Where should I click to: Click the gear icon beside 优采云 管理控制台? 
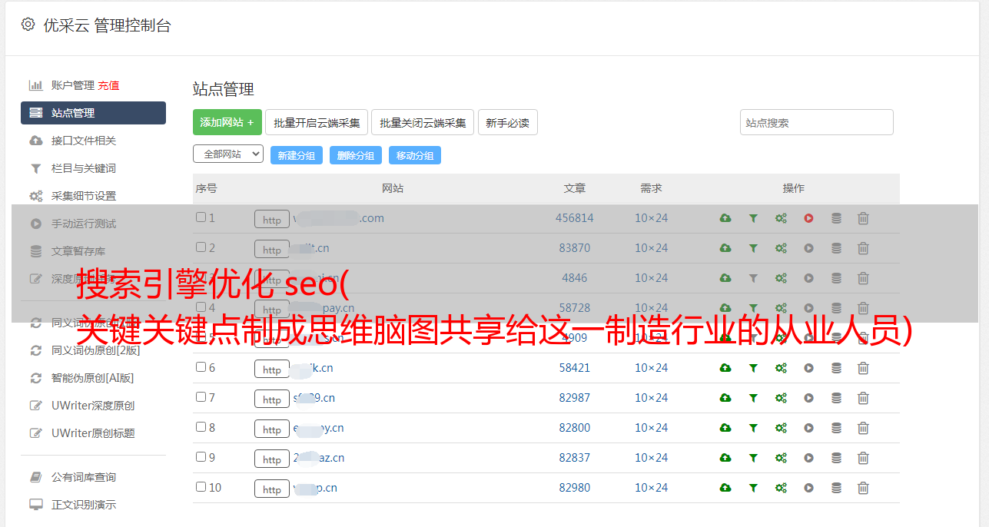[28, 25]
